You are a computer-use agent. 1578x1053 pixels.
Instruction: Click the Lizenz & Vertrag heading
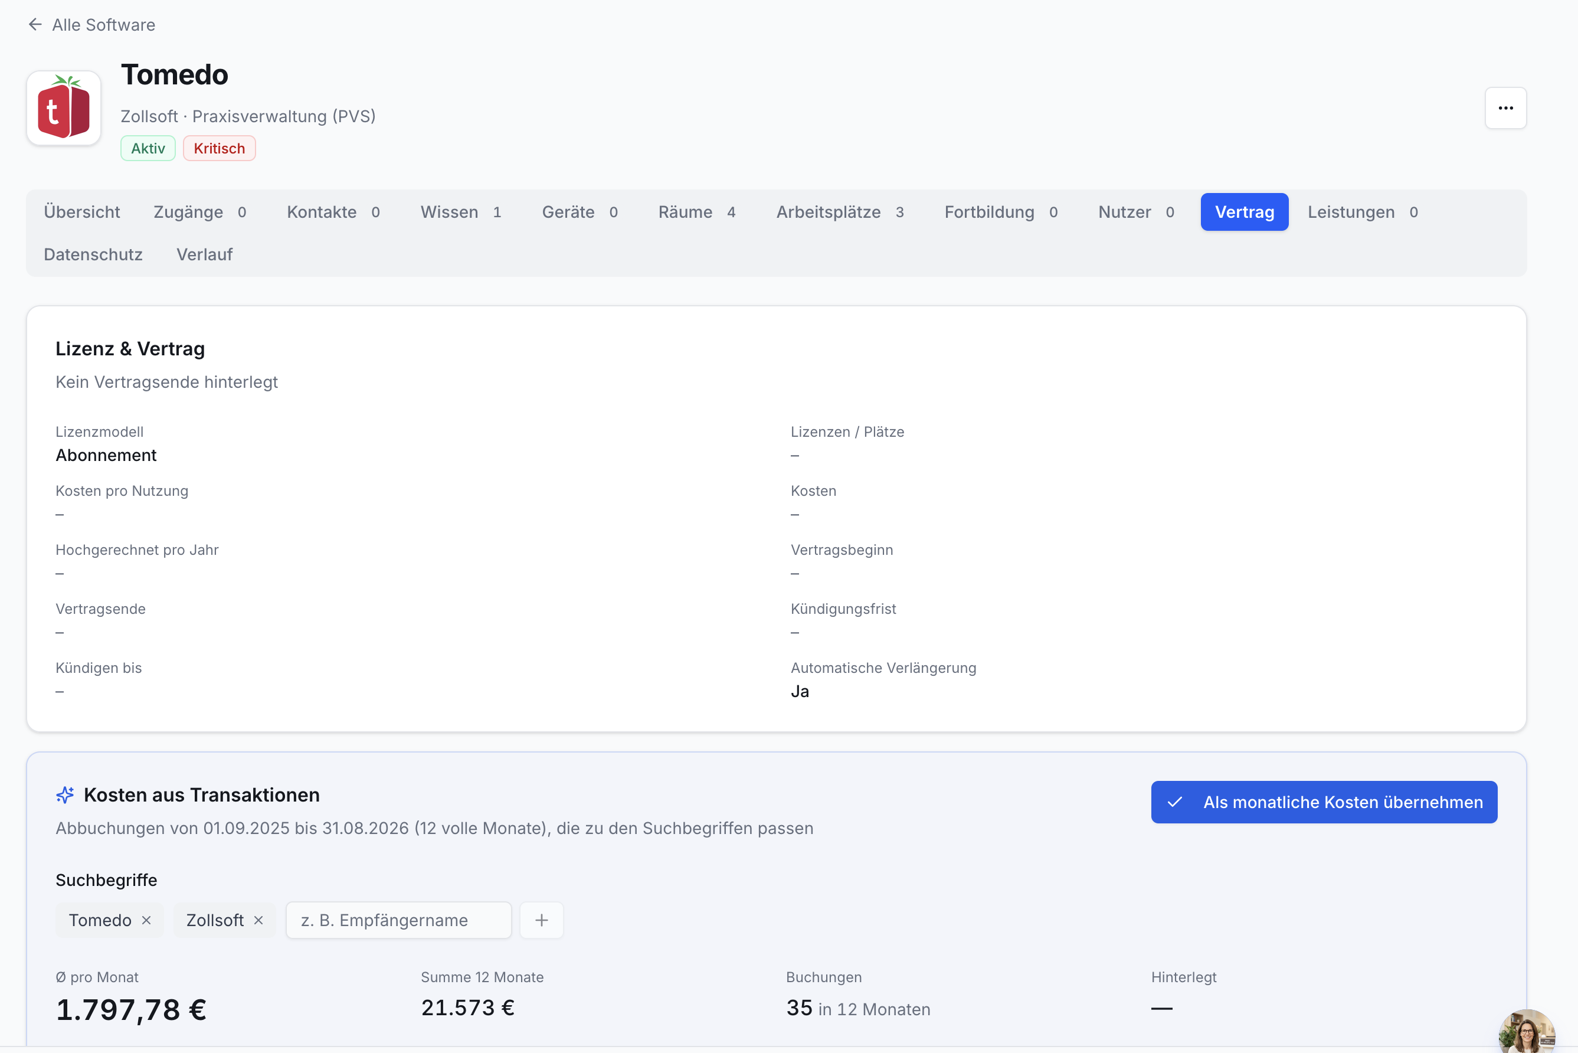(x=130, y=348)
